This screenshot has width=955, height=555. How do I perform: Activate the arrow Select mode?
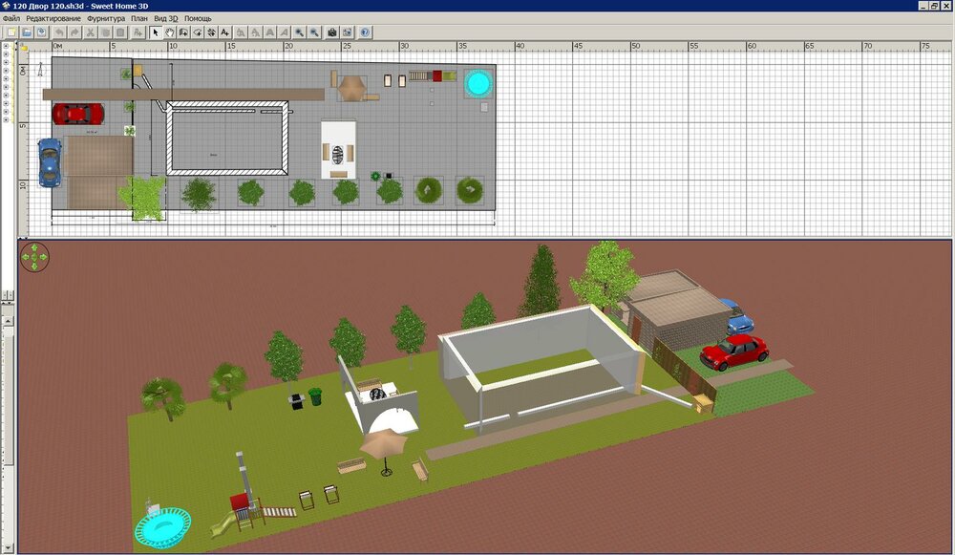[156, 32]
